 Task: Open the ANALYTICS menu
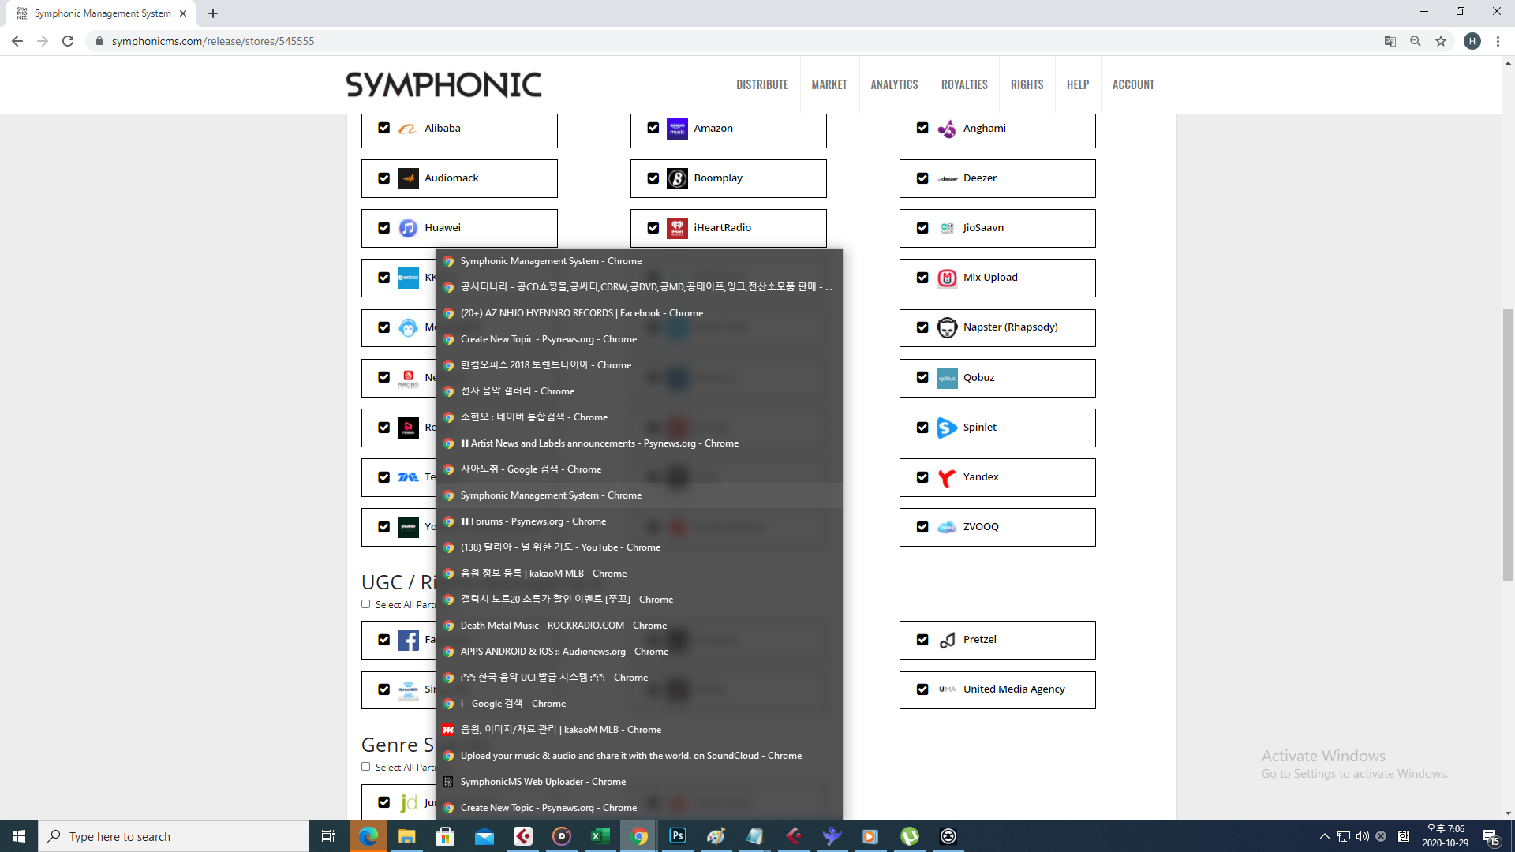click(x=894, y=84)
